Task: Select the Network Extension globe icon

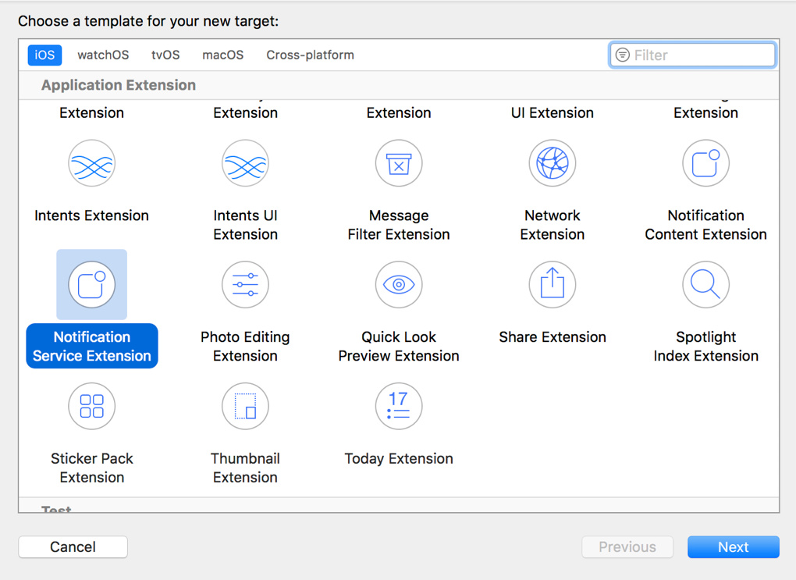Action: 553,164
